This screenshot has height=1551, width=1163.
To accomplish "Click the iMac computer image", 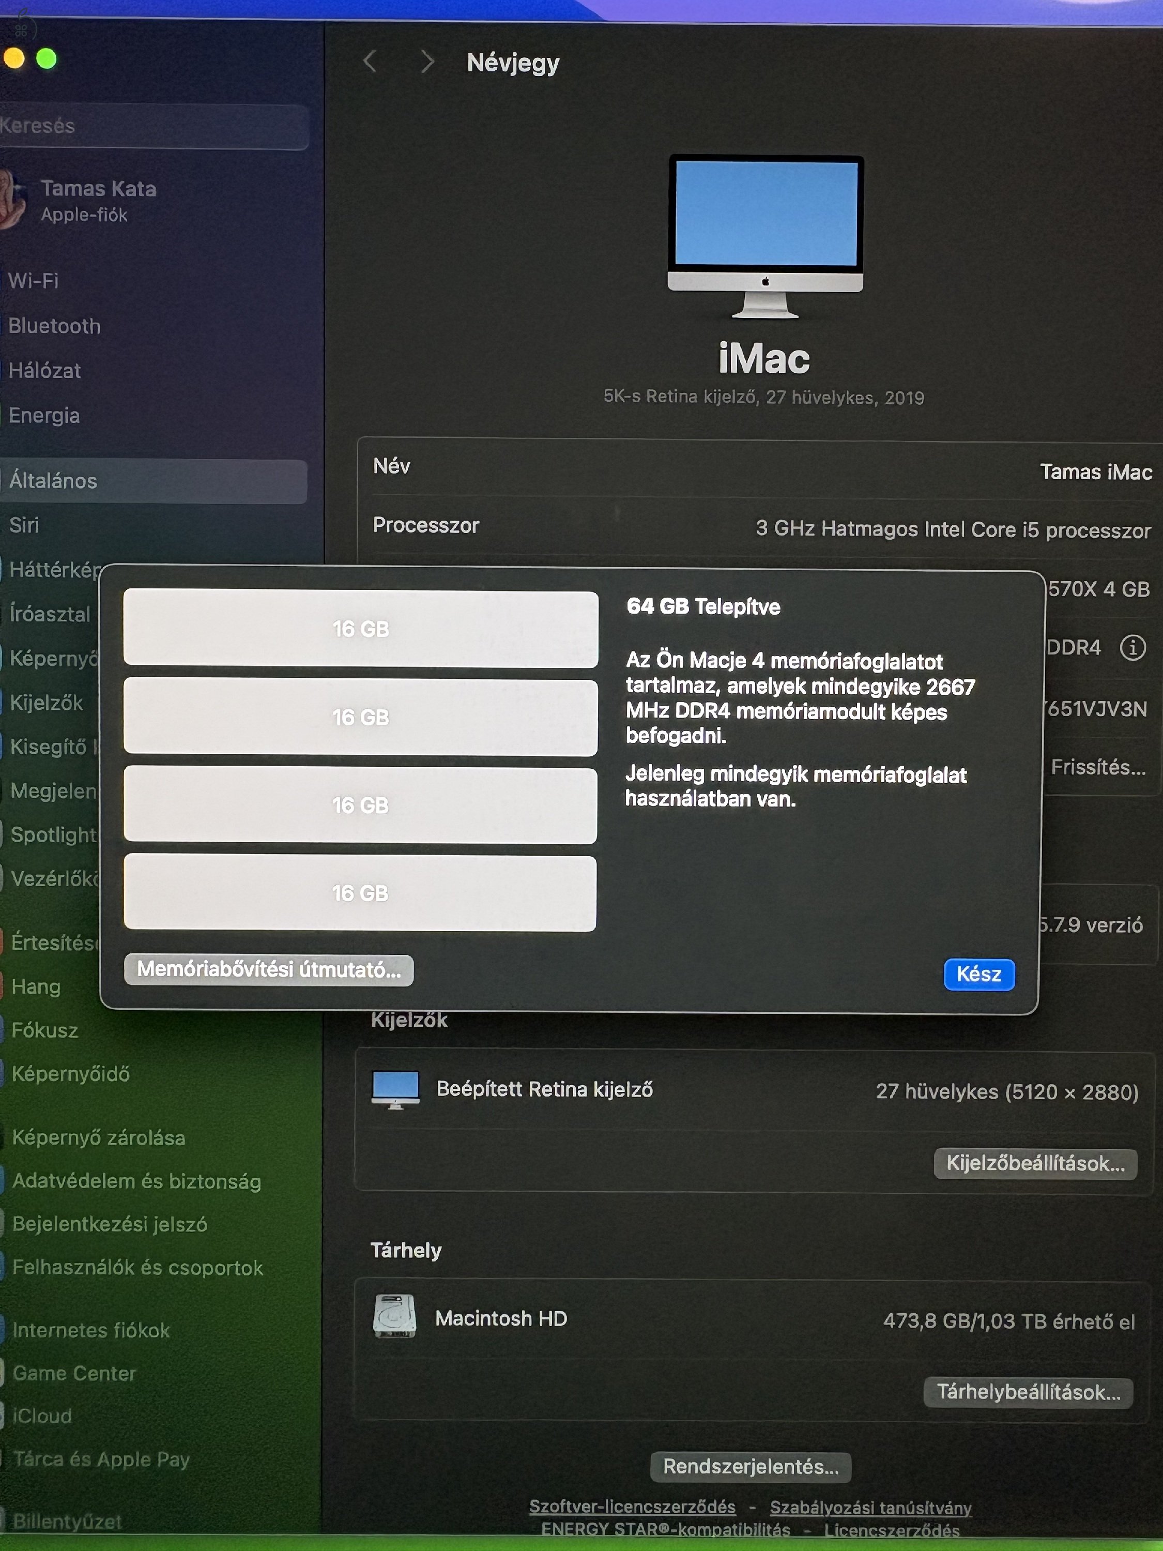I will pos(766,236).
